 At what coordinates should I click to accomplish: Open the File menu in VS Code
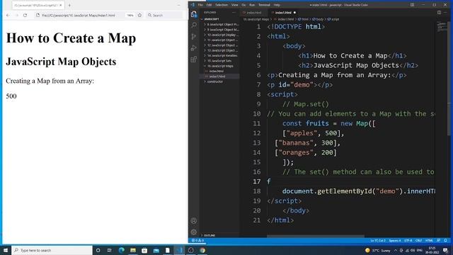(200, 5)
